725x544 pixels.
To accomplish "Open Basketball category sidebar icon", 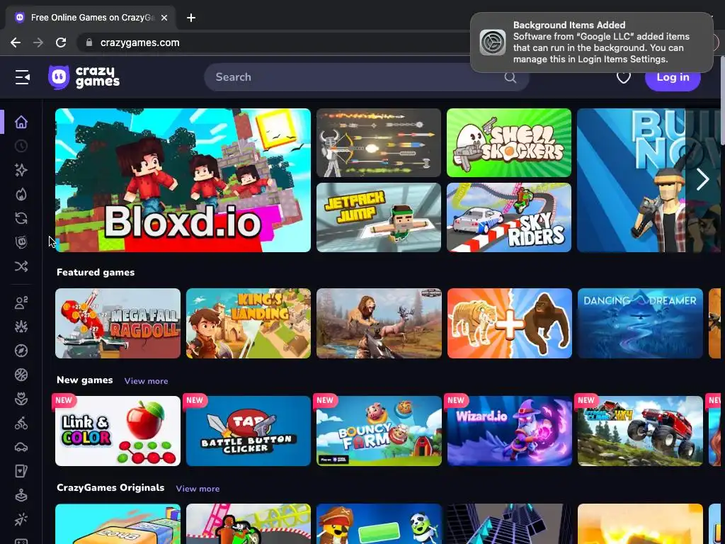I will [x=21, y=375].
